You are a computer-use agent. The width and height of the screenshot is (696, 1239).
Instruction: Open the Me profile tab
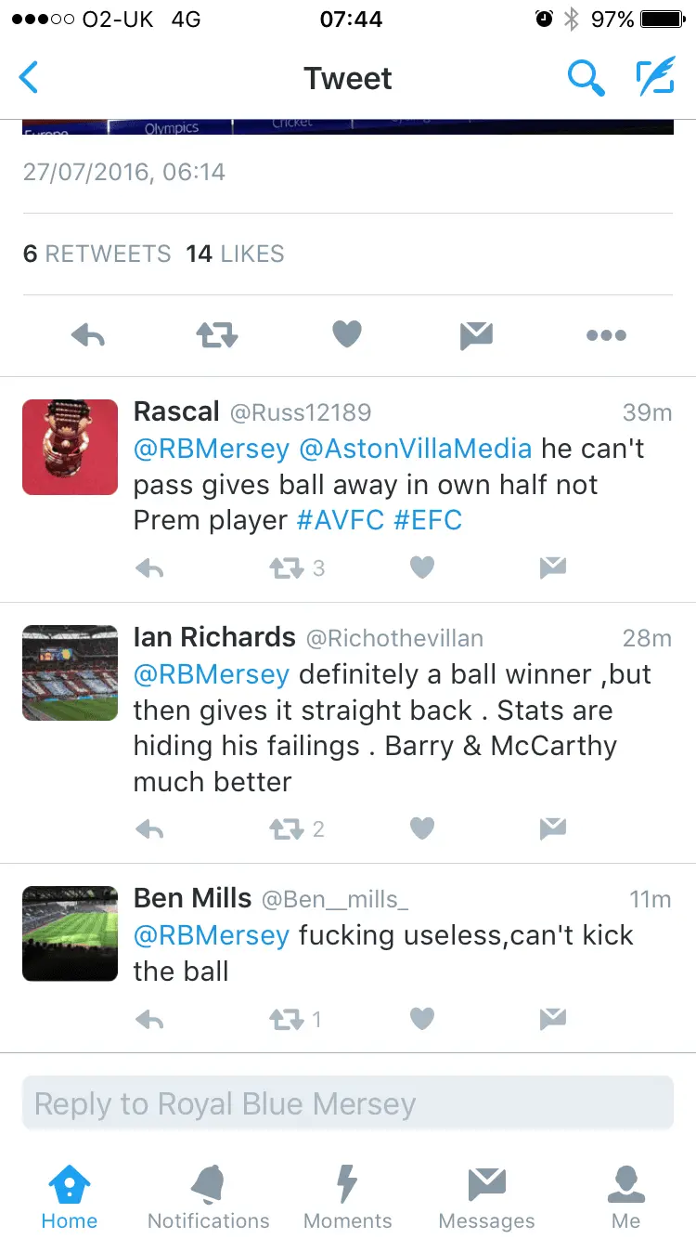pyautogui.click(x=625, y=1198)
